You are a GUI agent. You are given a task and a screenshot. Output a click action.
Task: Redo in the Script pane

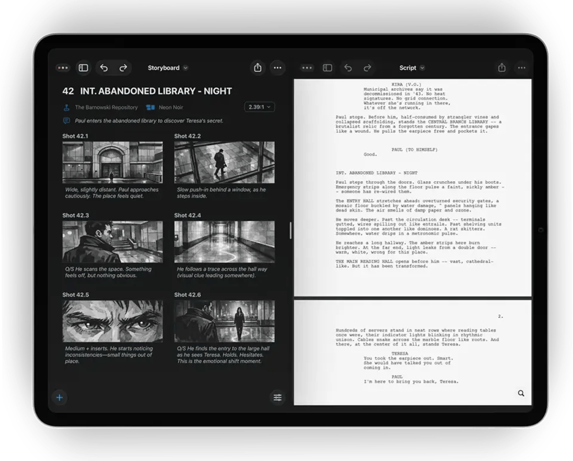367,68
